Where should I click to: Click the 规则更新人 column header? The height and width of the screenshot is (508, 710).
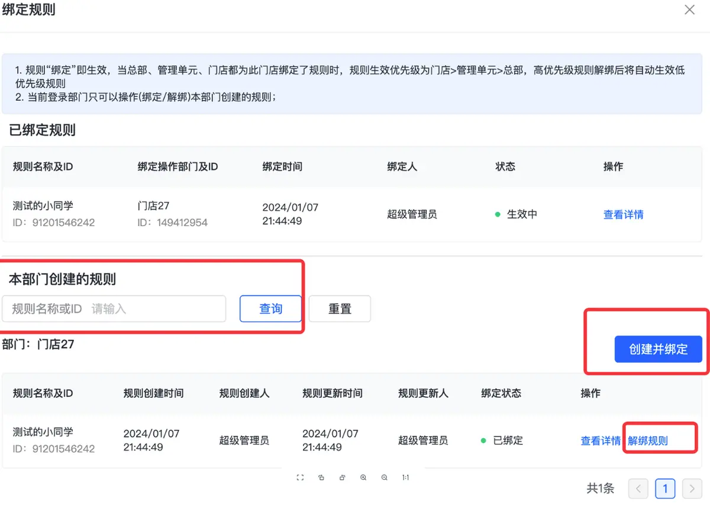click(x=423, y=393)
